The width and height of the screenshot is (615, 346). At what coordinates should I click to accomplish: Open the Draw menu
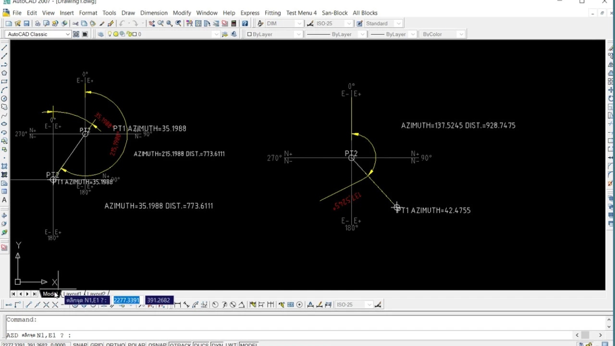[x=128, y=13]
